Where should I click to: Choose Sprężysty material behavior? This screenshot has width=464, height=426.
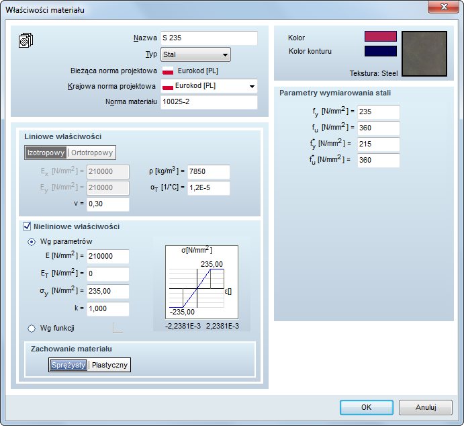click(x=68, y=365)
